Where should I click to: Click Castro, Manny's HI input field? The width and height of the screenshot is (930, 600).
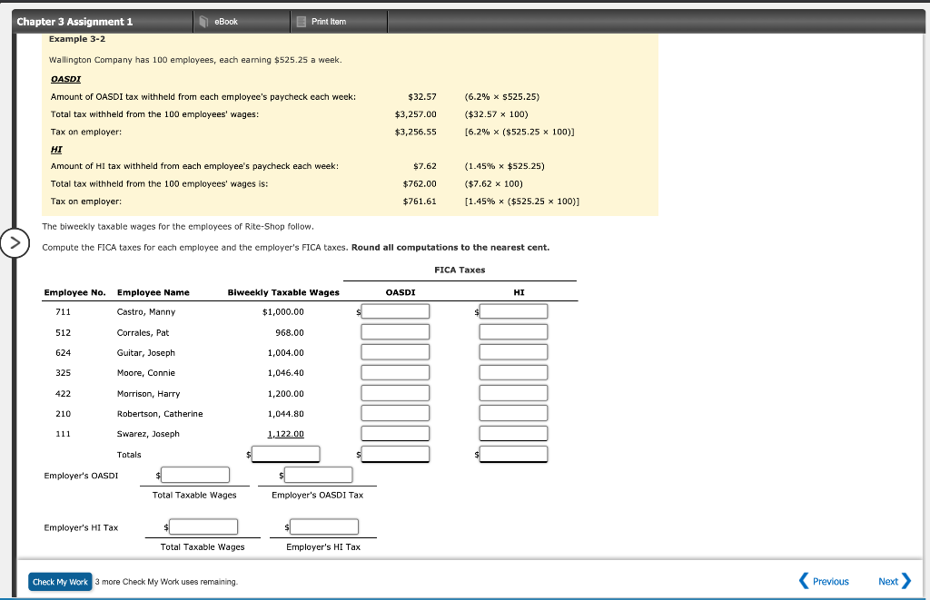click(x=513, y=310)
